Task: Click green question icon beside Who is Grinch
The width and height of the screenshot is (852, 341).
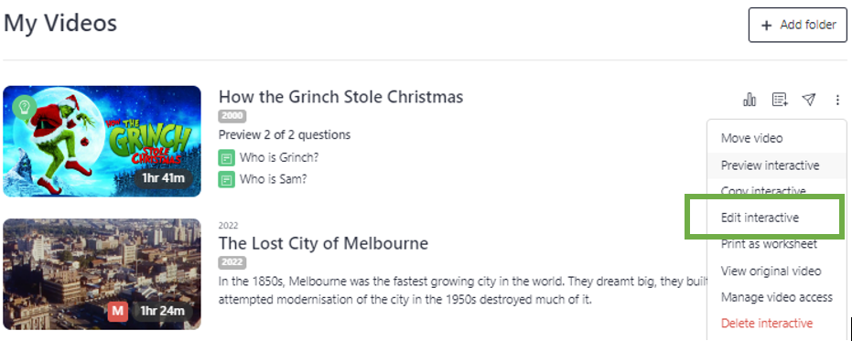Action: tap(226, 158)
